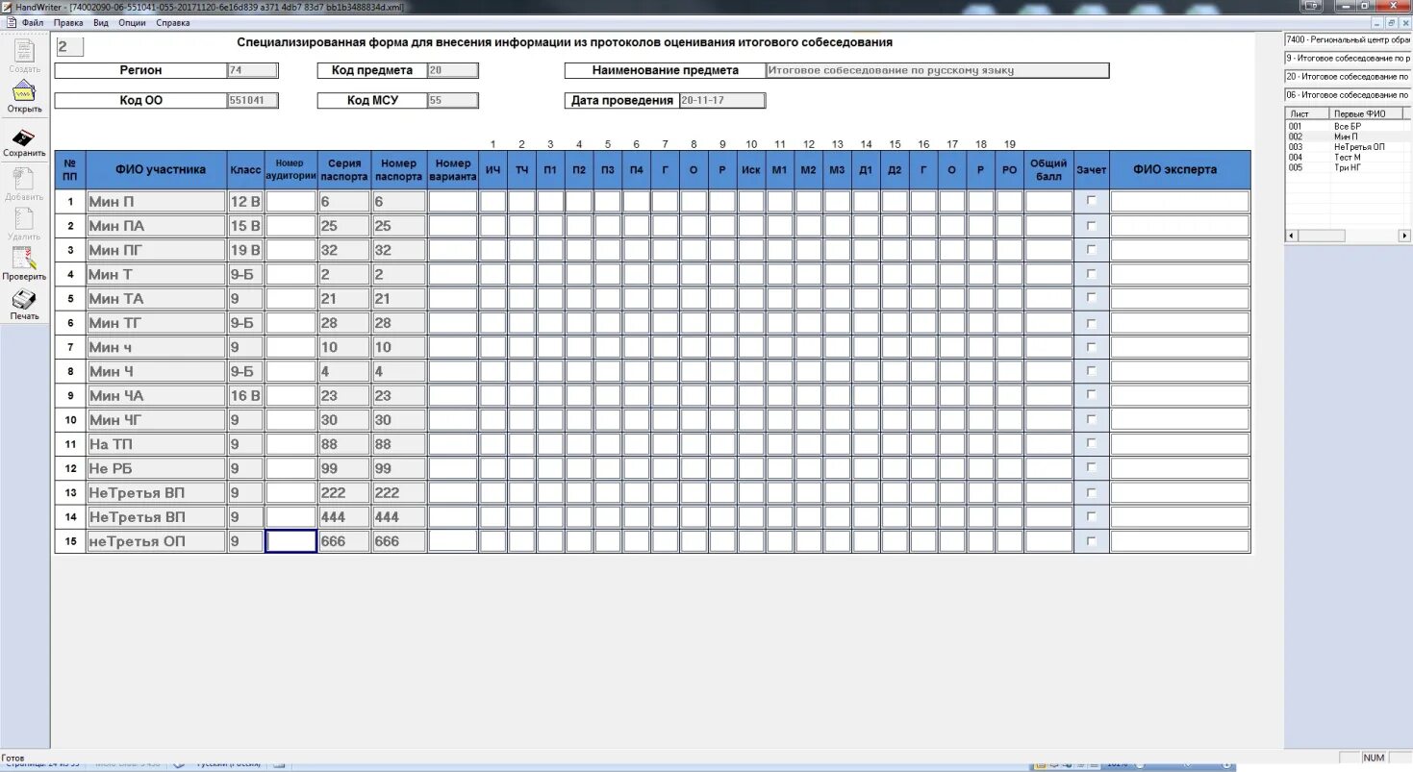Click the NUM indicator in the status bar
The width and height of the screenshot is (1413, 772).
(x=1374, y=758)
